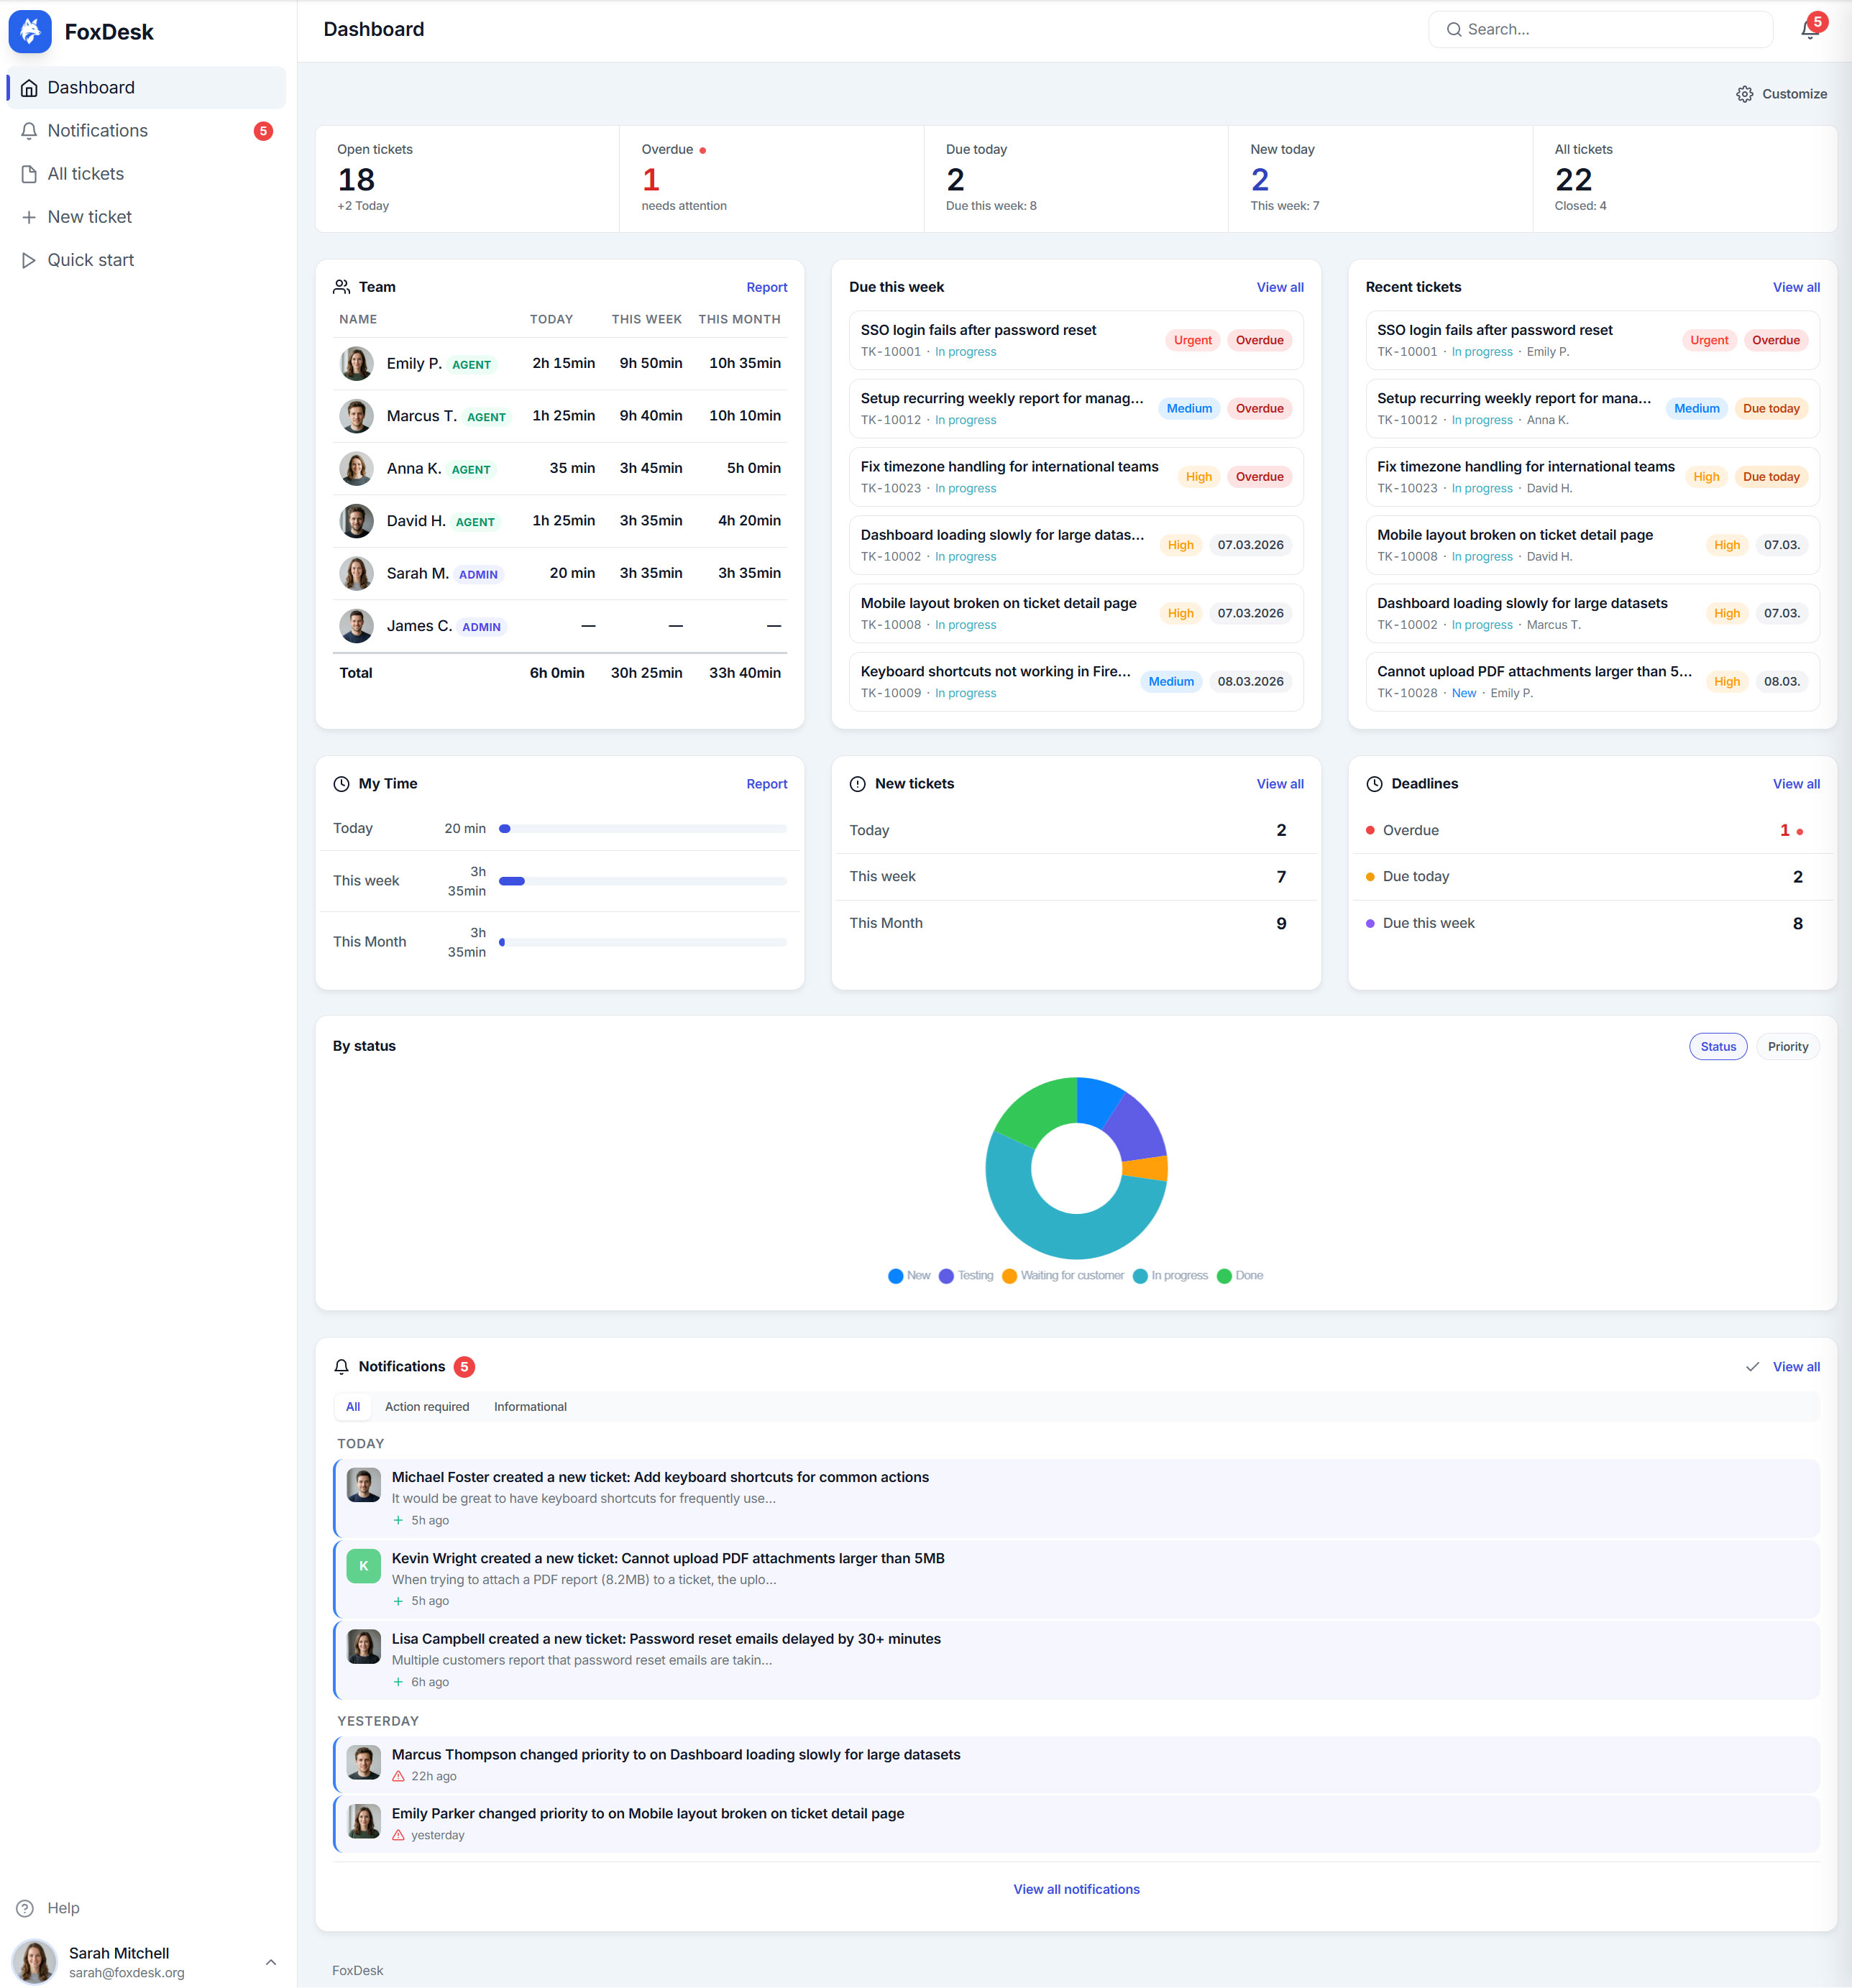
Task: Click the notification bell showing 5 alerts
Action: click(x=1809, y=29)
